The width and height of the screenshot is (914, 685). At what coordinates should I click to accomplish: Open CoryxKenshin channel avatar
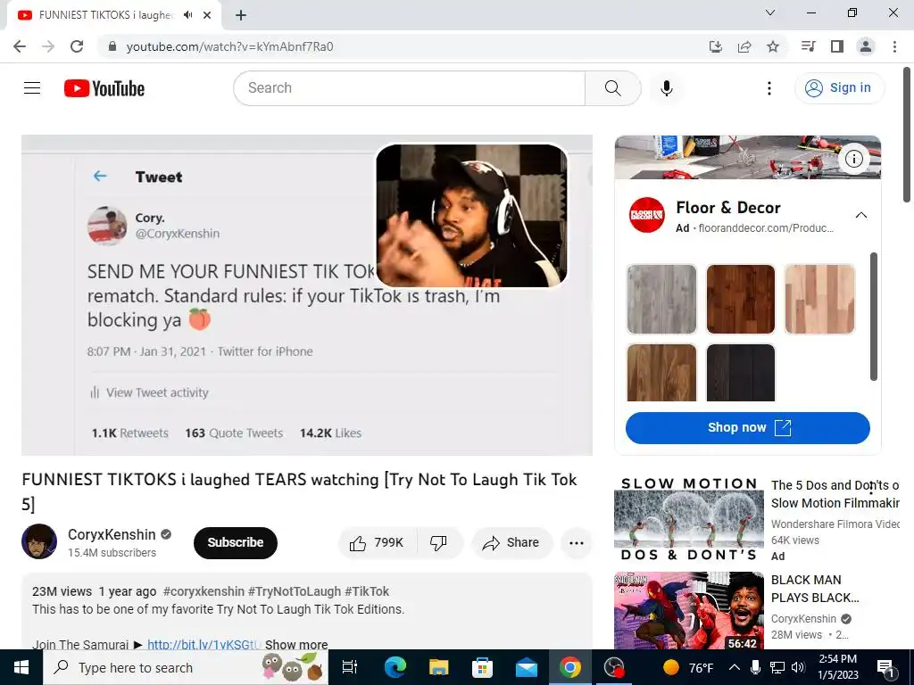[x=39, y=541]
